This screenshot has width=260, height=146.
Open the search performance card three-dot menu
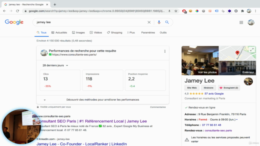coord(165,52)
